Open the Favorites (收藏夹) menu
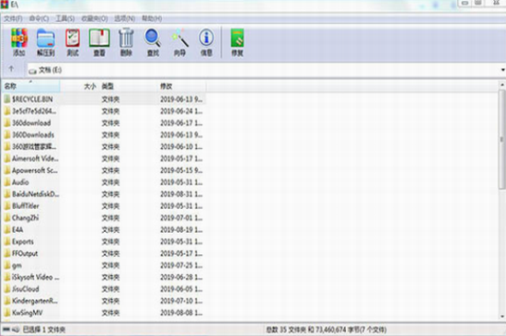 95,18
